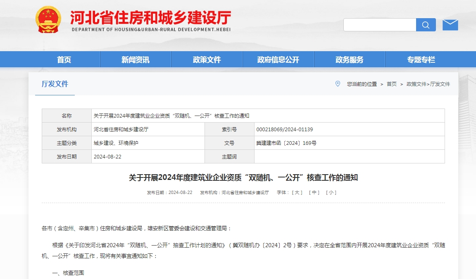476x279 pixels.
Task: Open the 政策文件 breadcrumb link
Action: pyautogui.click(x=417, y=84)
